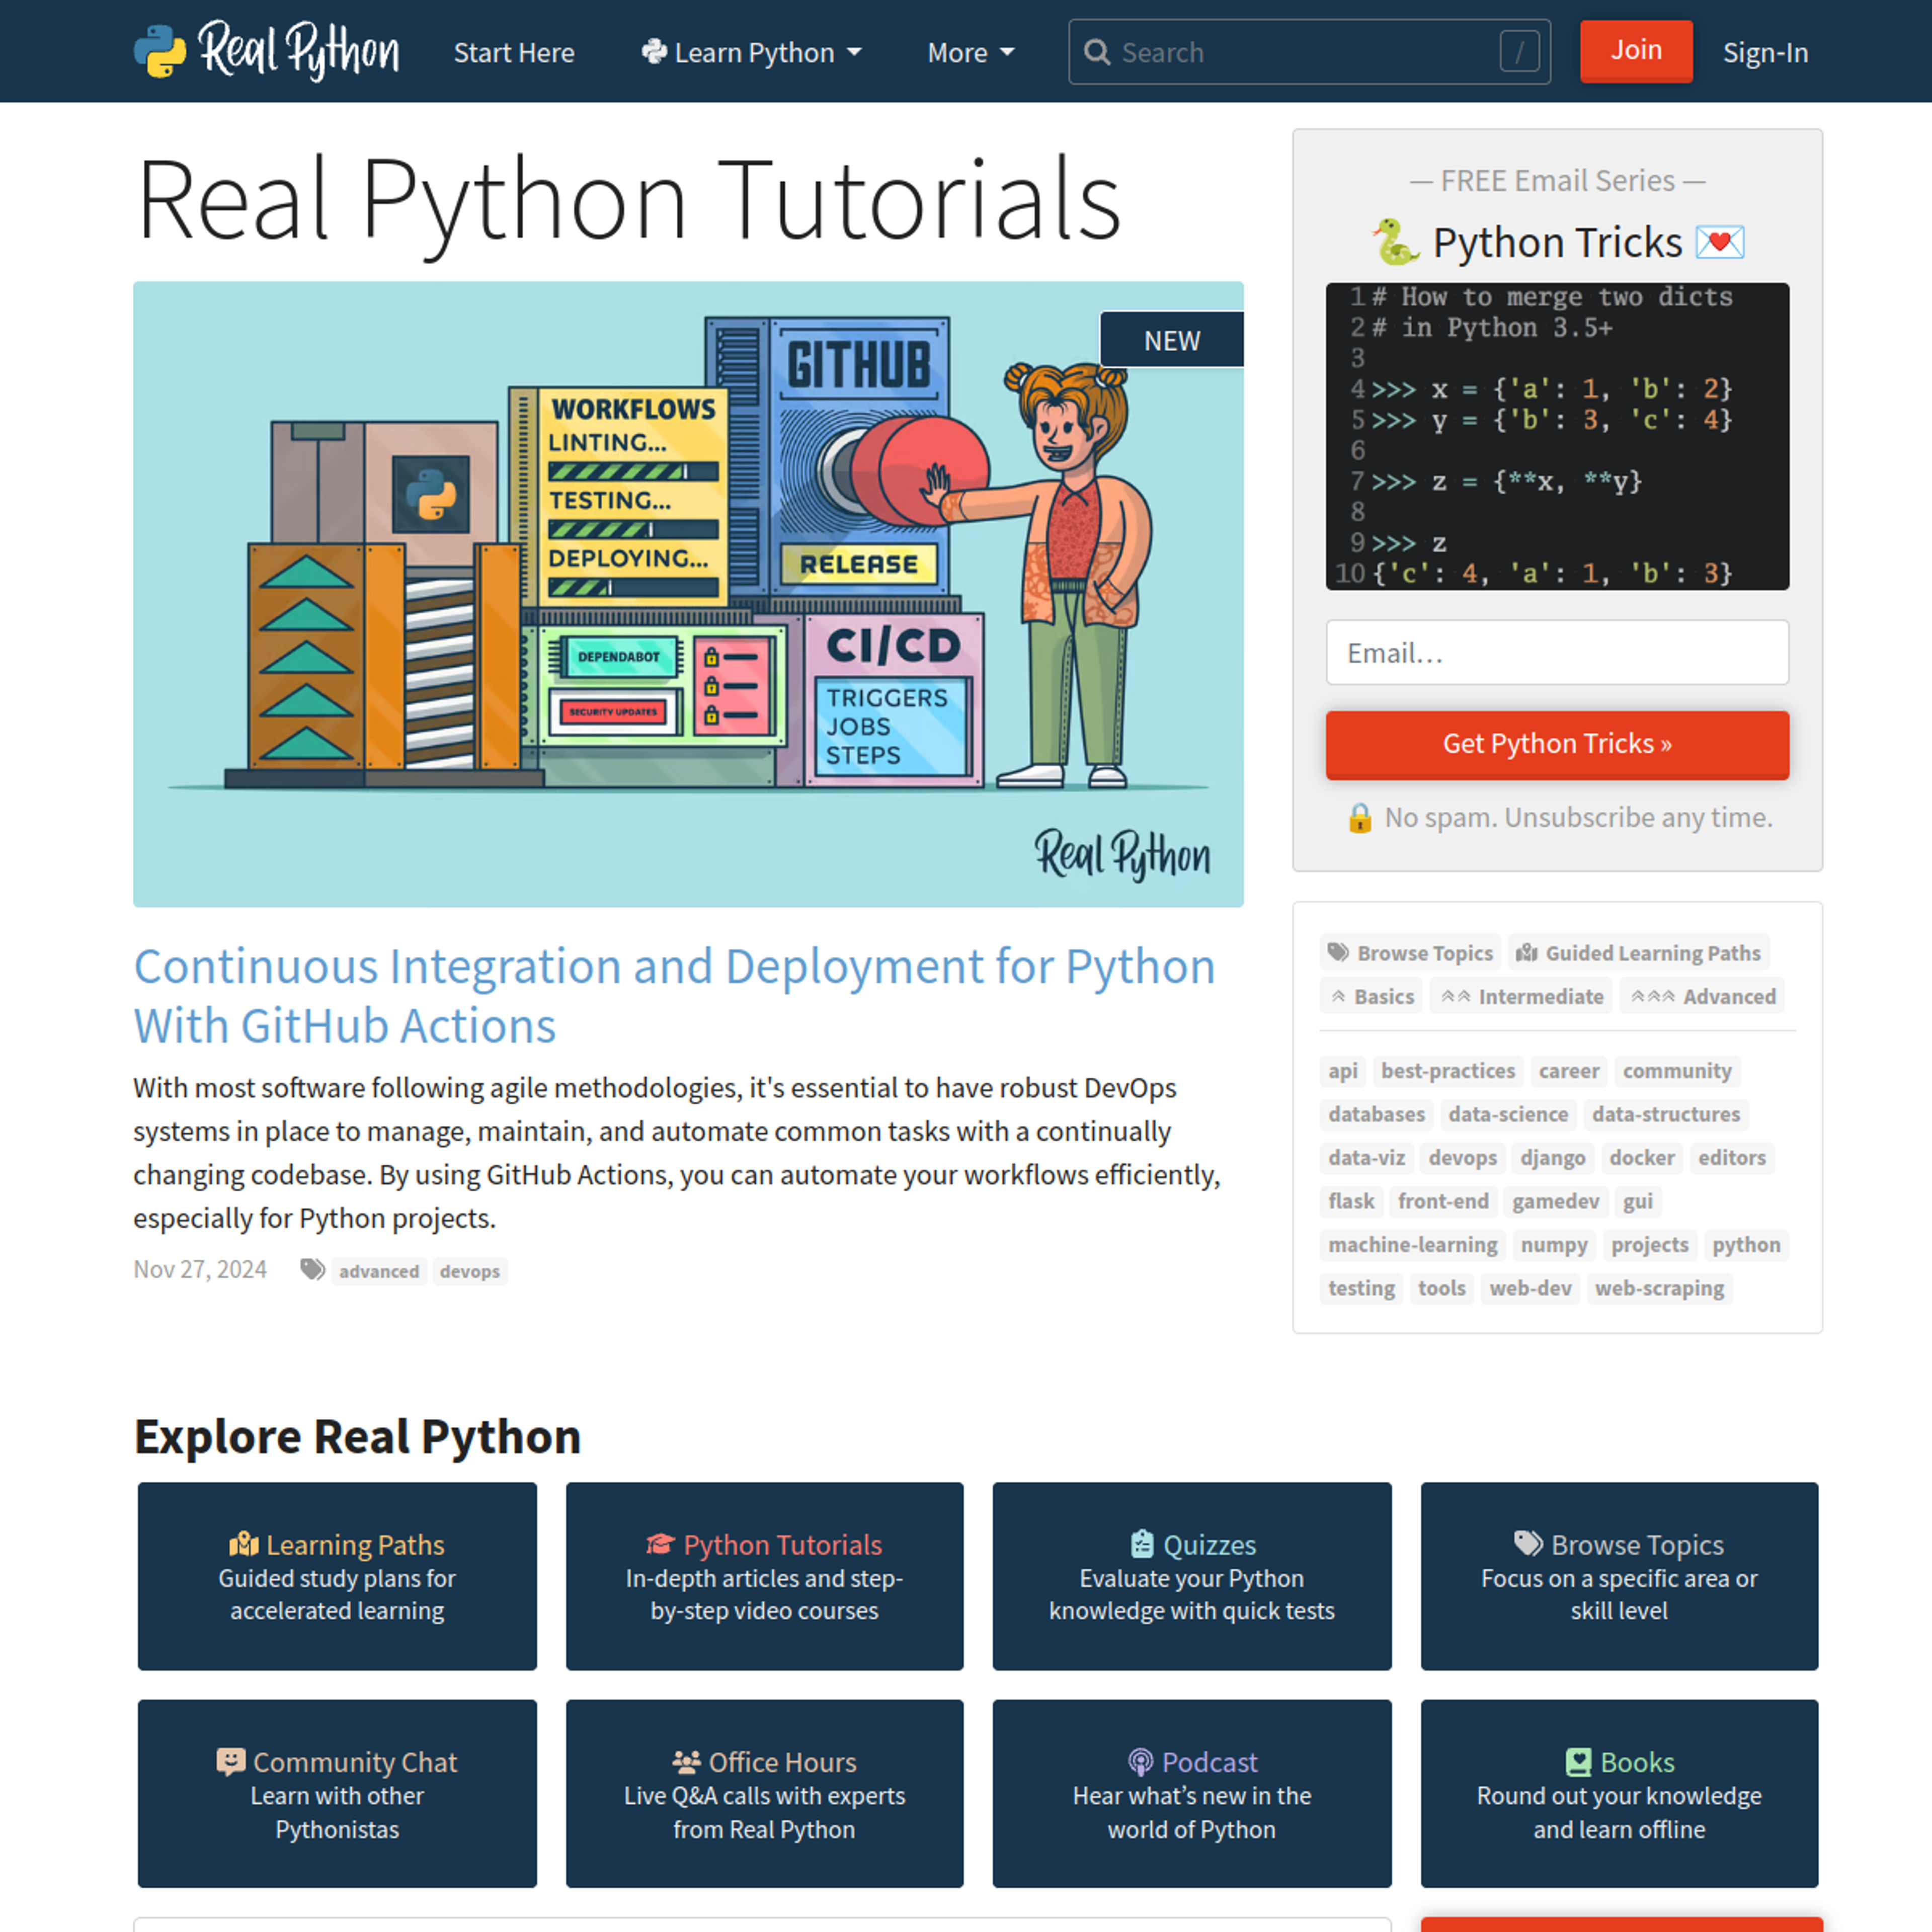Click the Sign-In link
This screenshot has width=1932, height=1932.
1765,52
